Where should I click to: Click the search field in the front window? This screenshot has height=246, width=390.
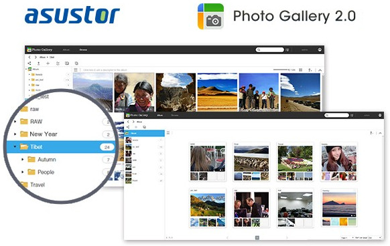coord(337,115)
